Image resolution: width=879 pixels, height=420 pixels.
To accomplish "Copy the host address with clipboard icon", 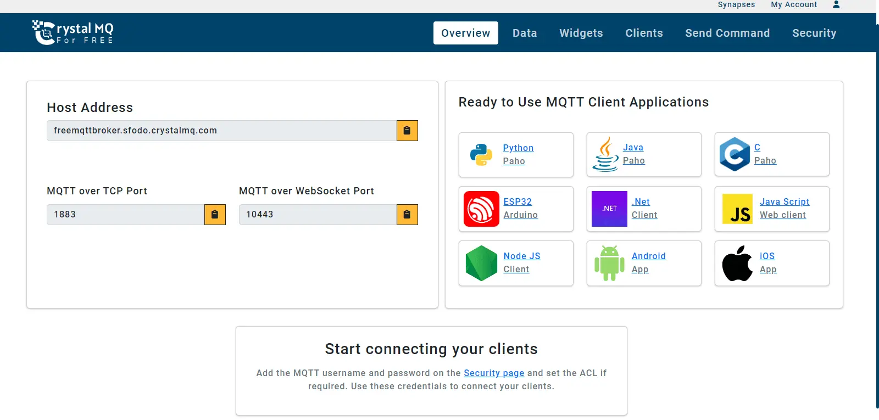I will click(x=407, y=131).
